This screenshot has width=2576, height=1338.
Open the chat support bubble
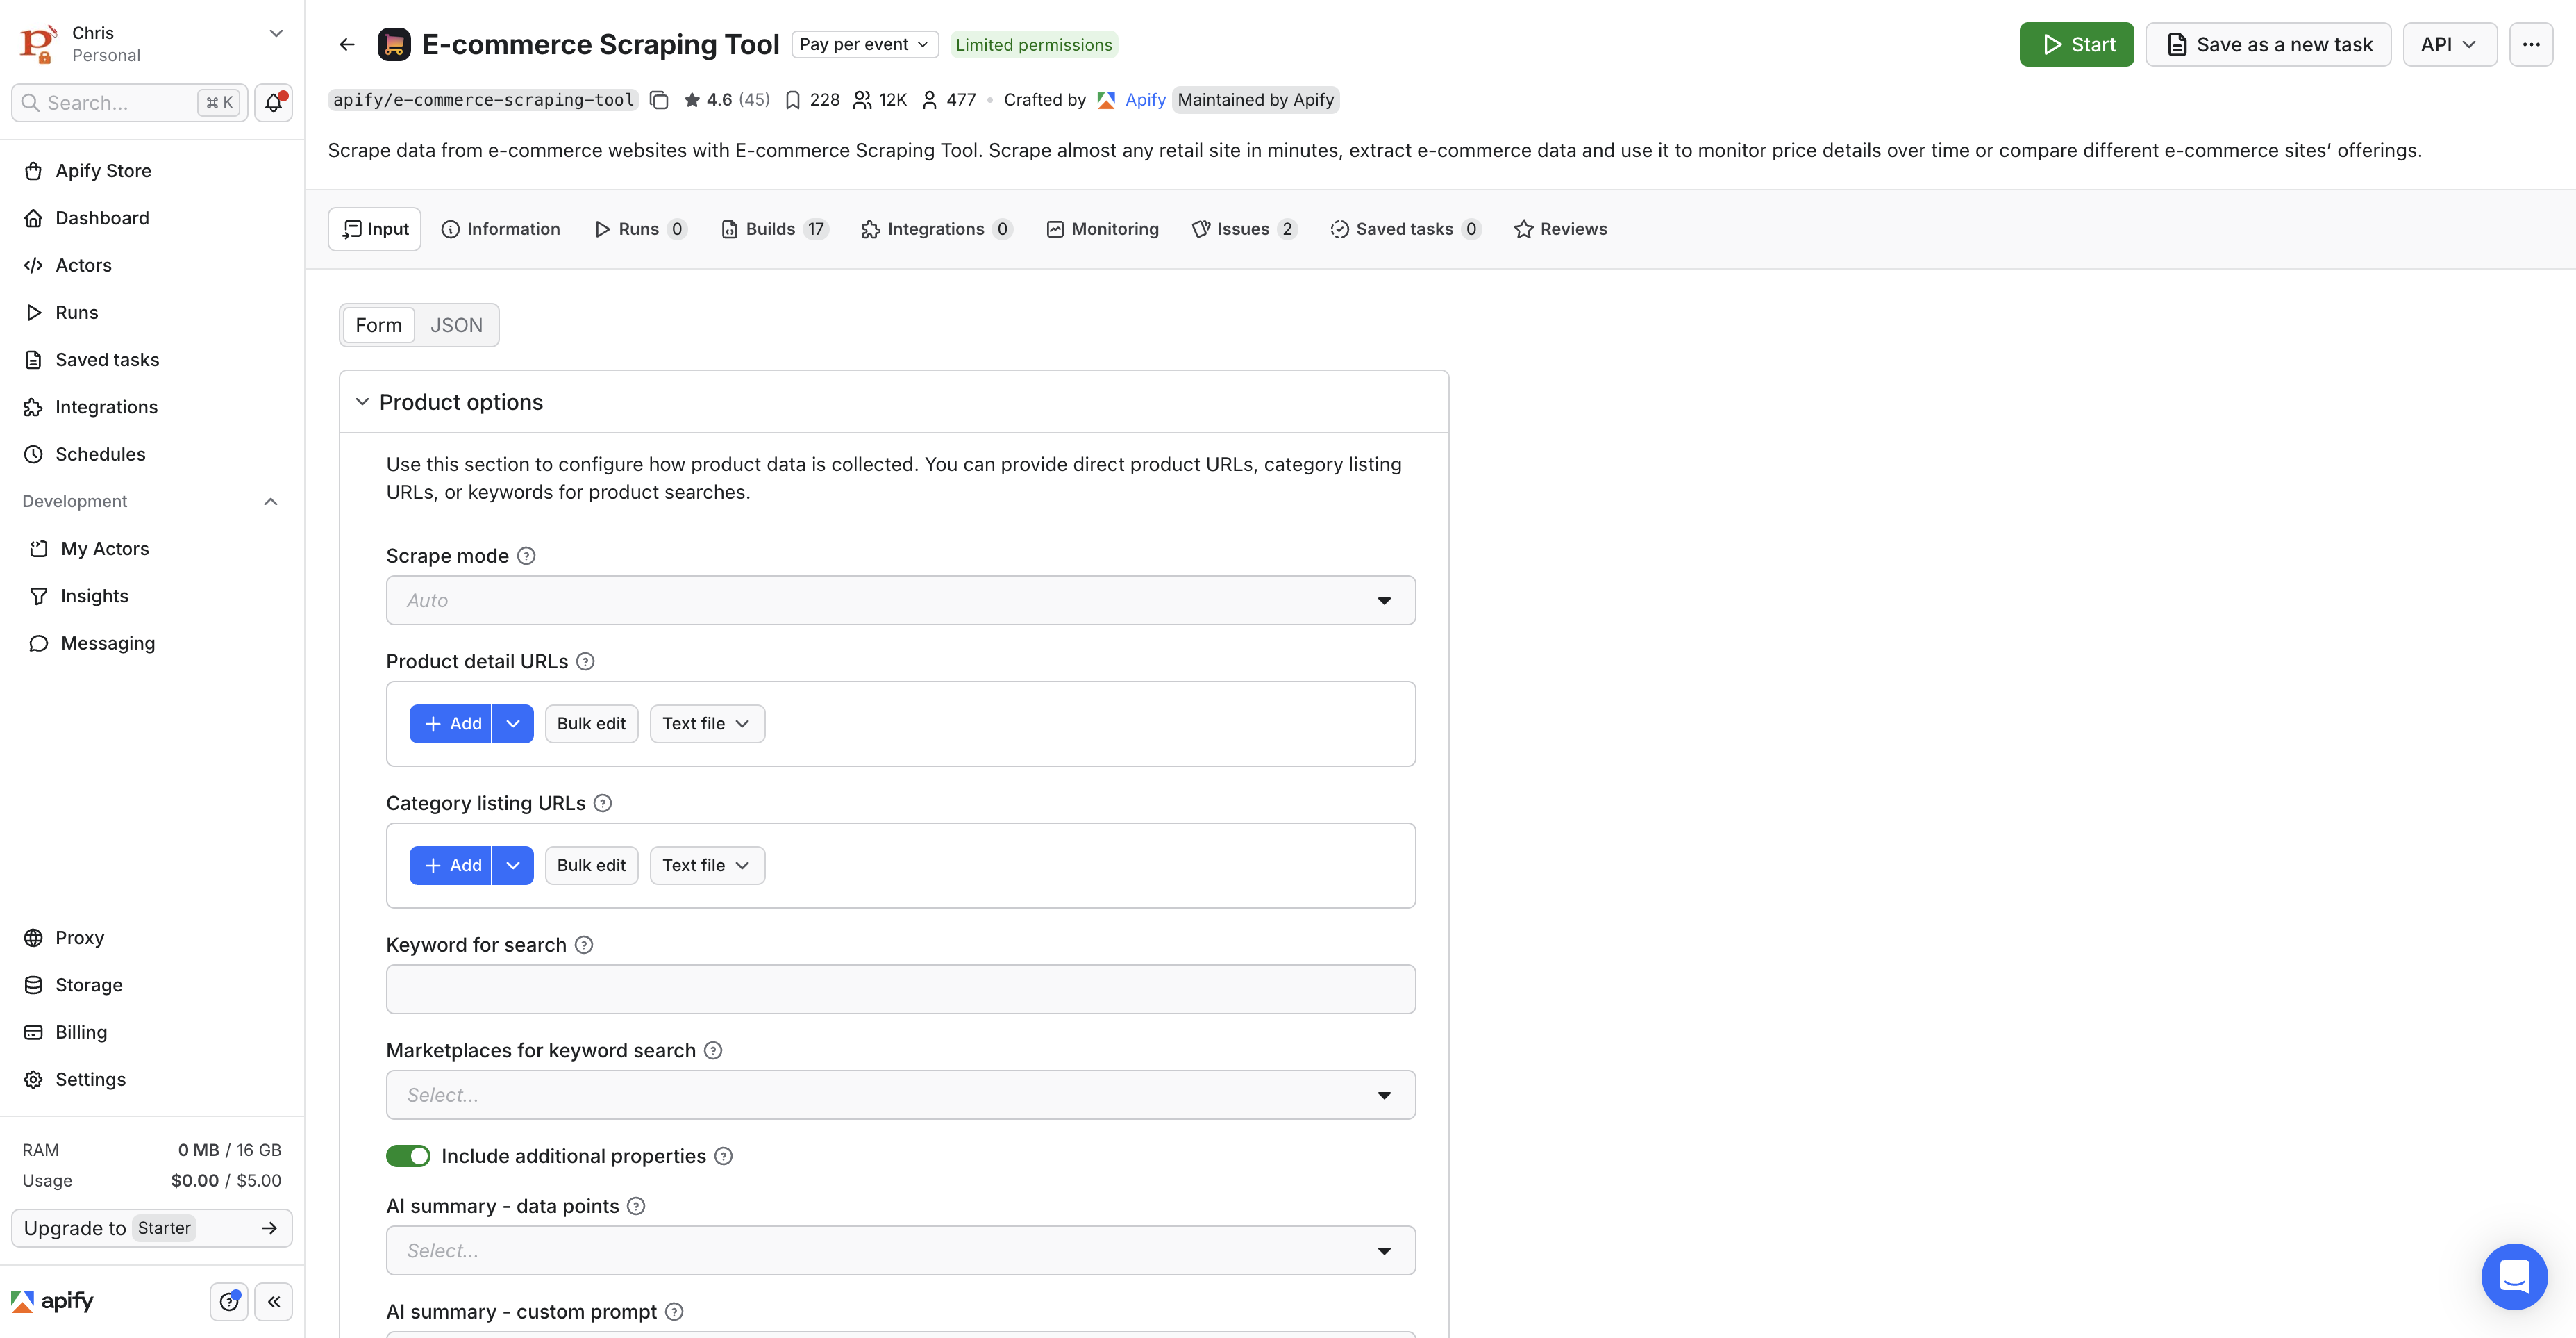(x=2514, y=1276)
